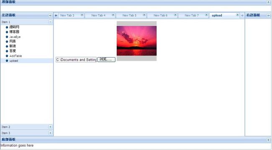Select 新浪 in the left list

pos(13,46)
